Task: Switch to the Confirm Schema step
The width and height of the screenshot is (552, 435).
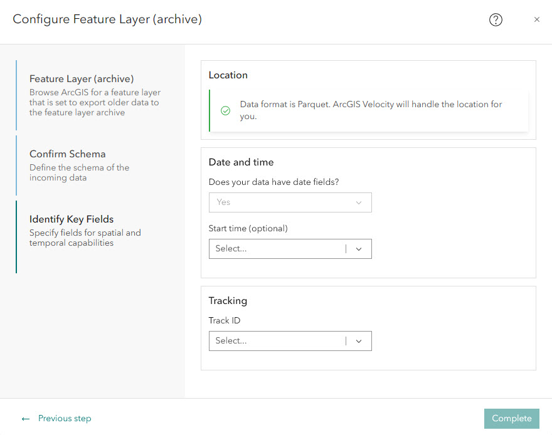Action: pos(67,154)
